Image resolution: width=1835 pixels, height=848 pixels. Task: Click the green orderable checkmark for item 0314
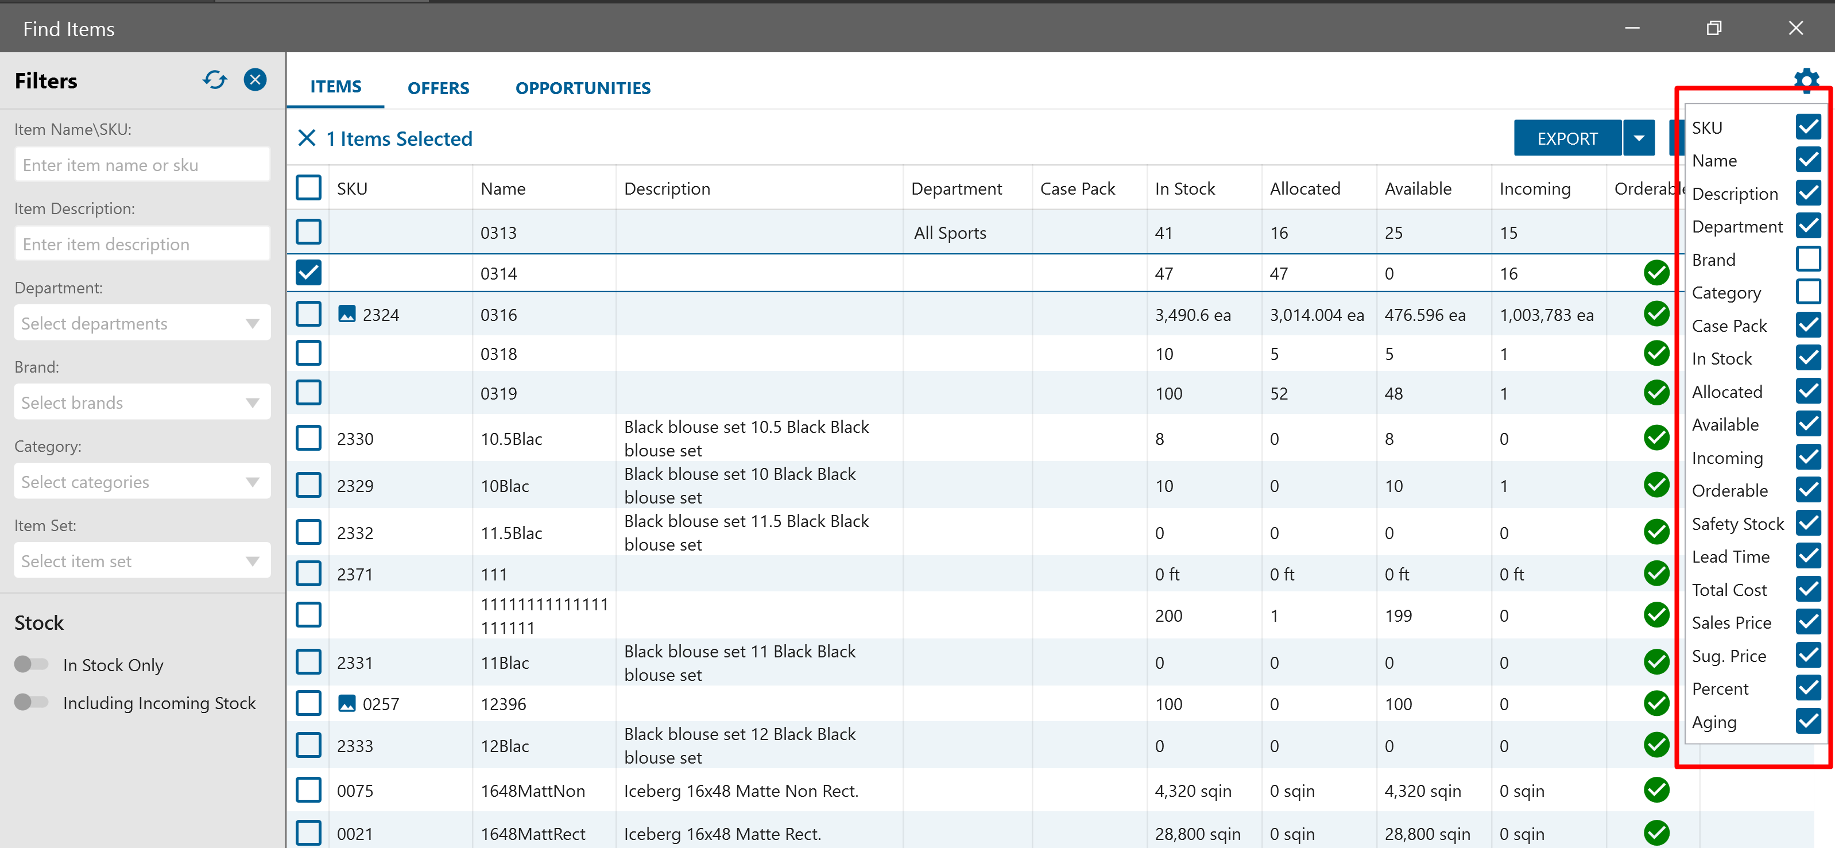tap(1656, 272)
